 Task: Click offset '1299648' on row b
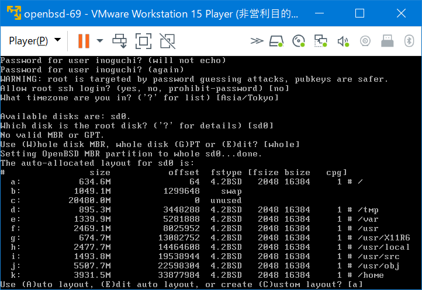(x=181, y=191)
